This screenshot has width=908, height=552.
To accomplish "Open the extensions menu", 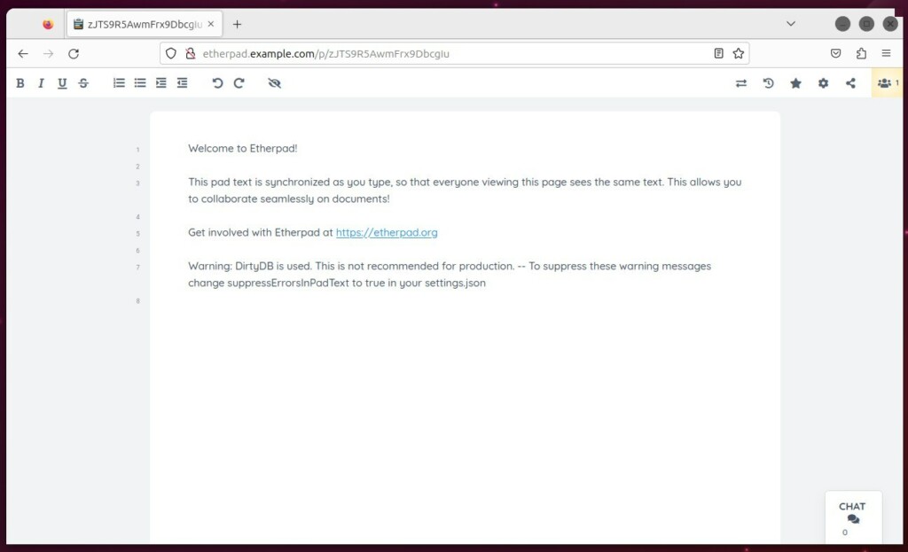I will pyautogui.click(x=861, y=54).
